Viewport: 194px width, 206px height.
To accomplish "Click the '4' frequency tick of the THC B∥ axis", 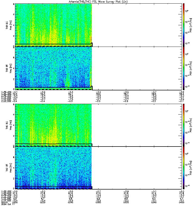I will coord(14,168).
